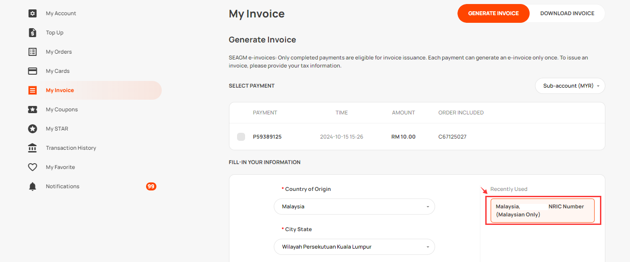Screen dimensions: 630x262
Task: Click the My Coupons ticket icon
Action: pyautogui.click(x=32, y=110)
